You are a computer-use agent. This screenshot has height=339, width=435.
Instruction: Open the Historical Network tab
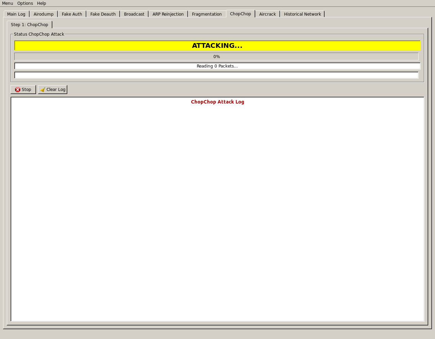302,14
